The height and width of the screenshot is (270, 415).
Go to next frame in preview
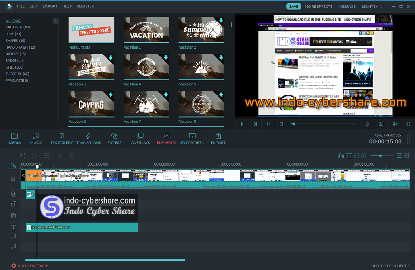coord(255,124)
